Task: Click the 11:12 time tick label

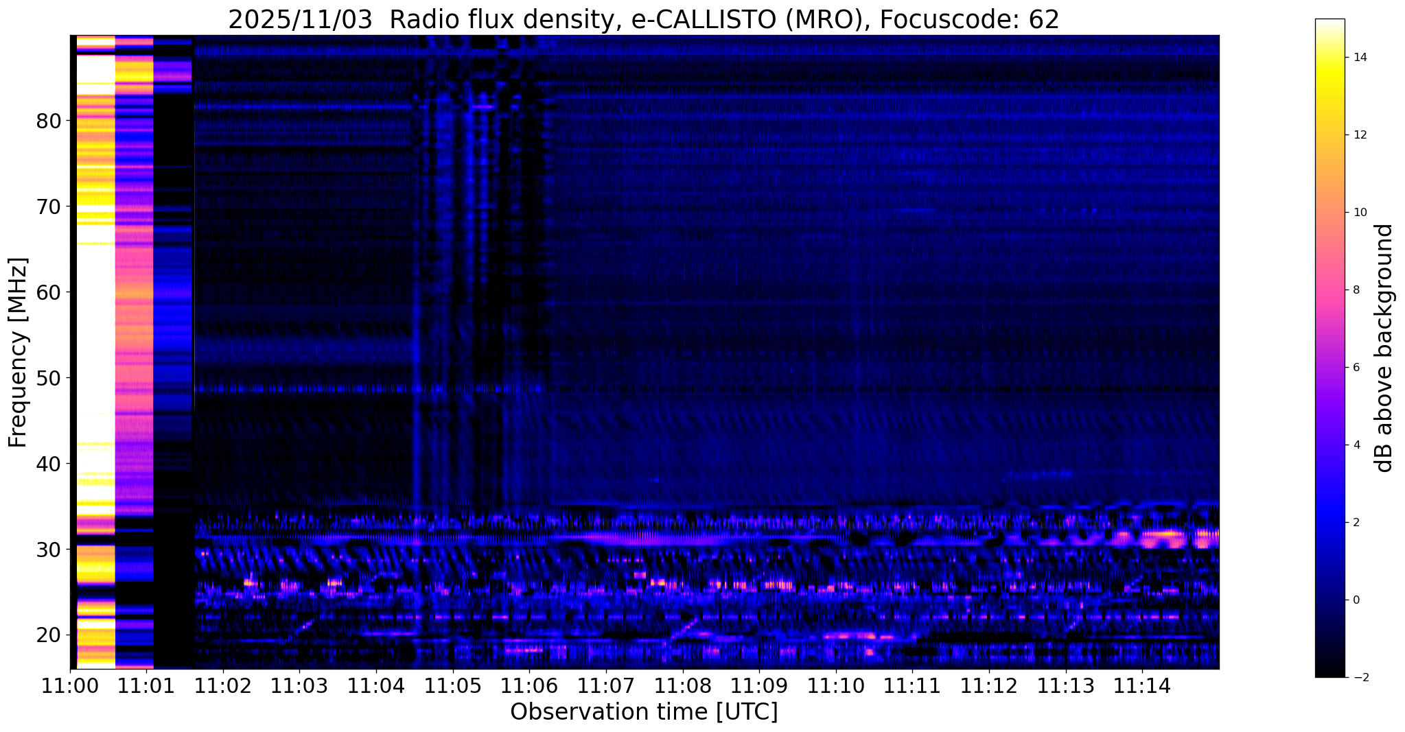Action: [989, 686]
